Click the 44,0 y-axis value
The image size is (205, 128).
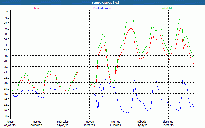[x=7, y=17]
